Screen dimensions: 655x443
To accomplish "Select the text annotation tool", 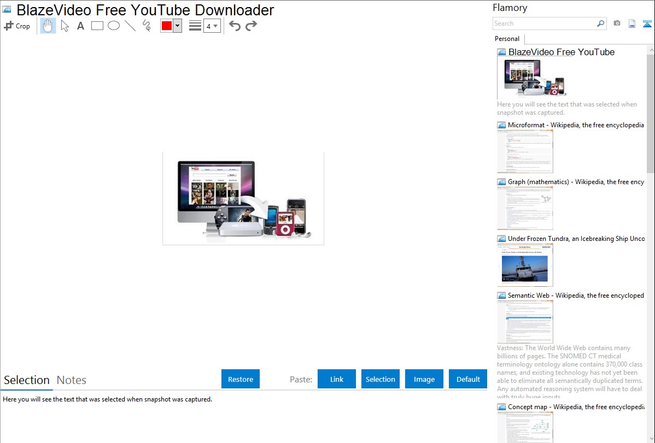I will point(80,26).
